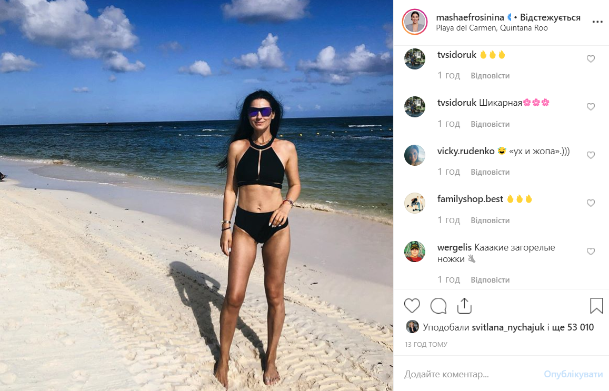Open the comment bubble icon

coord(438,306)
